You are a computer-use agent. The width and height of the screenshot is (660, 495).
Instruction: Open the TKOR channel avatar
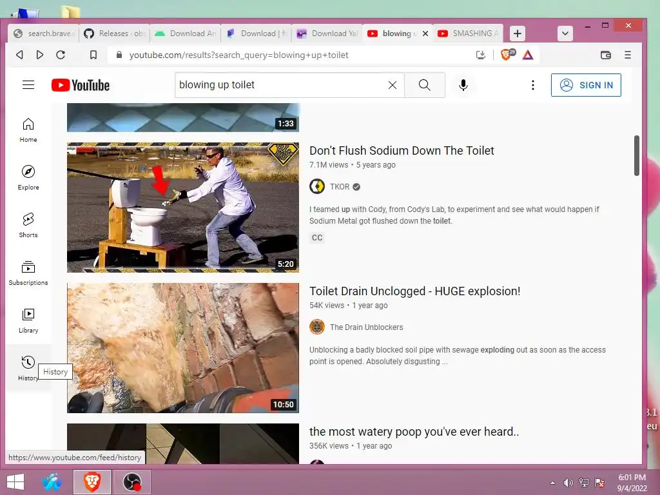click(317, 186)
